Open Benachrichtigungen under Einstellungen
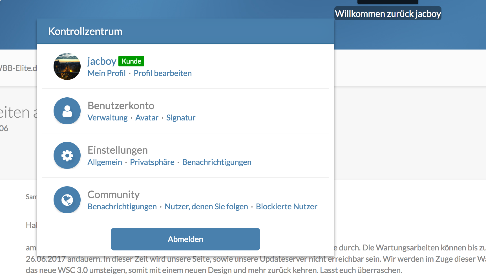 pos(217,162)
